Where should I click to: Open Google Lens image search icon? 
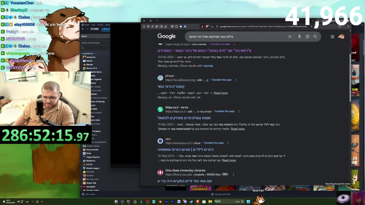(x=307, y=36)
